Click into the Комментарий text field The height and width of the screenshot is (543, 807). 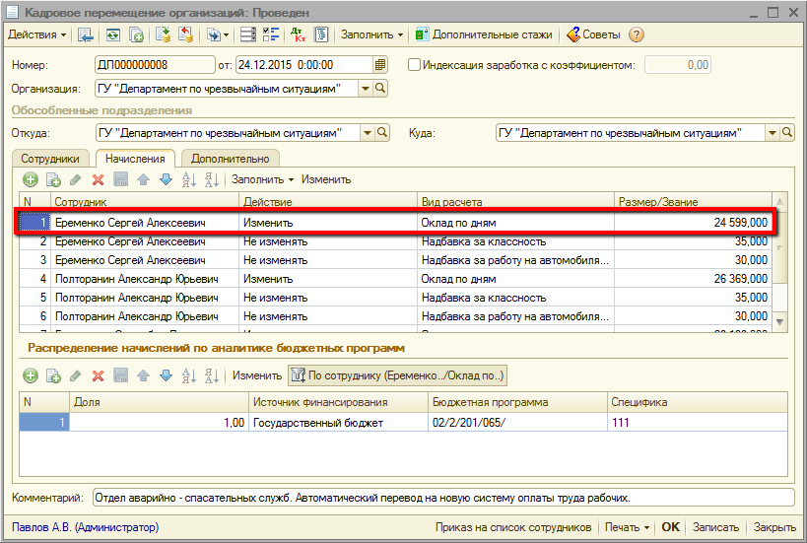443,498
